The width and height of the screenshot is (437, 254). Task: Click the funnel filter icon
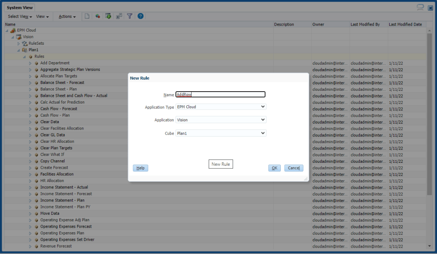coord(130,16)
